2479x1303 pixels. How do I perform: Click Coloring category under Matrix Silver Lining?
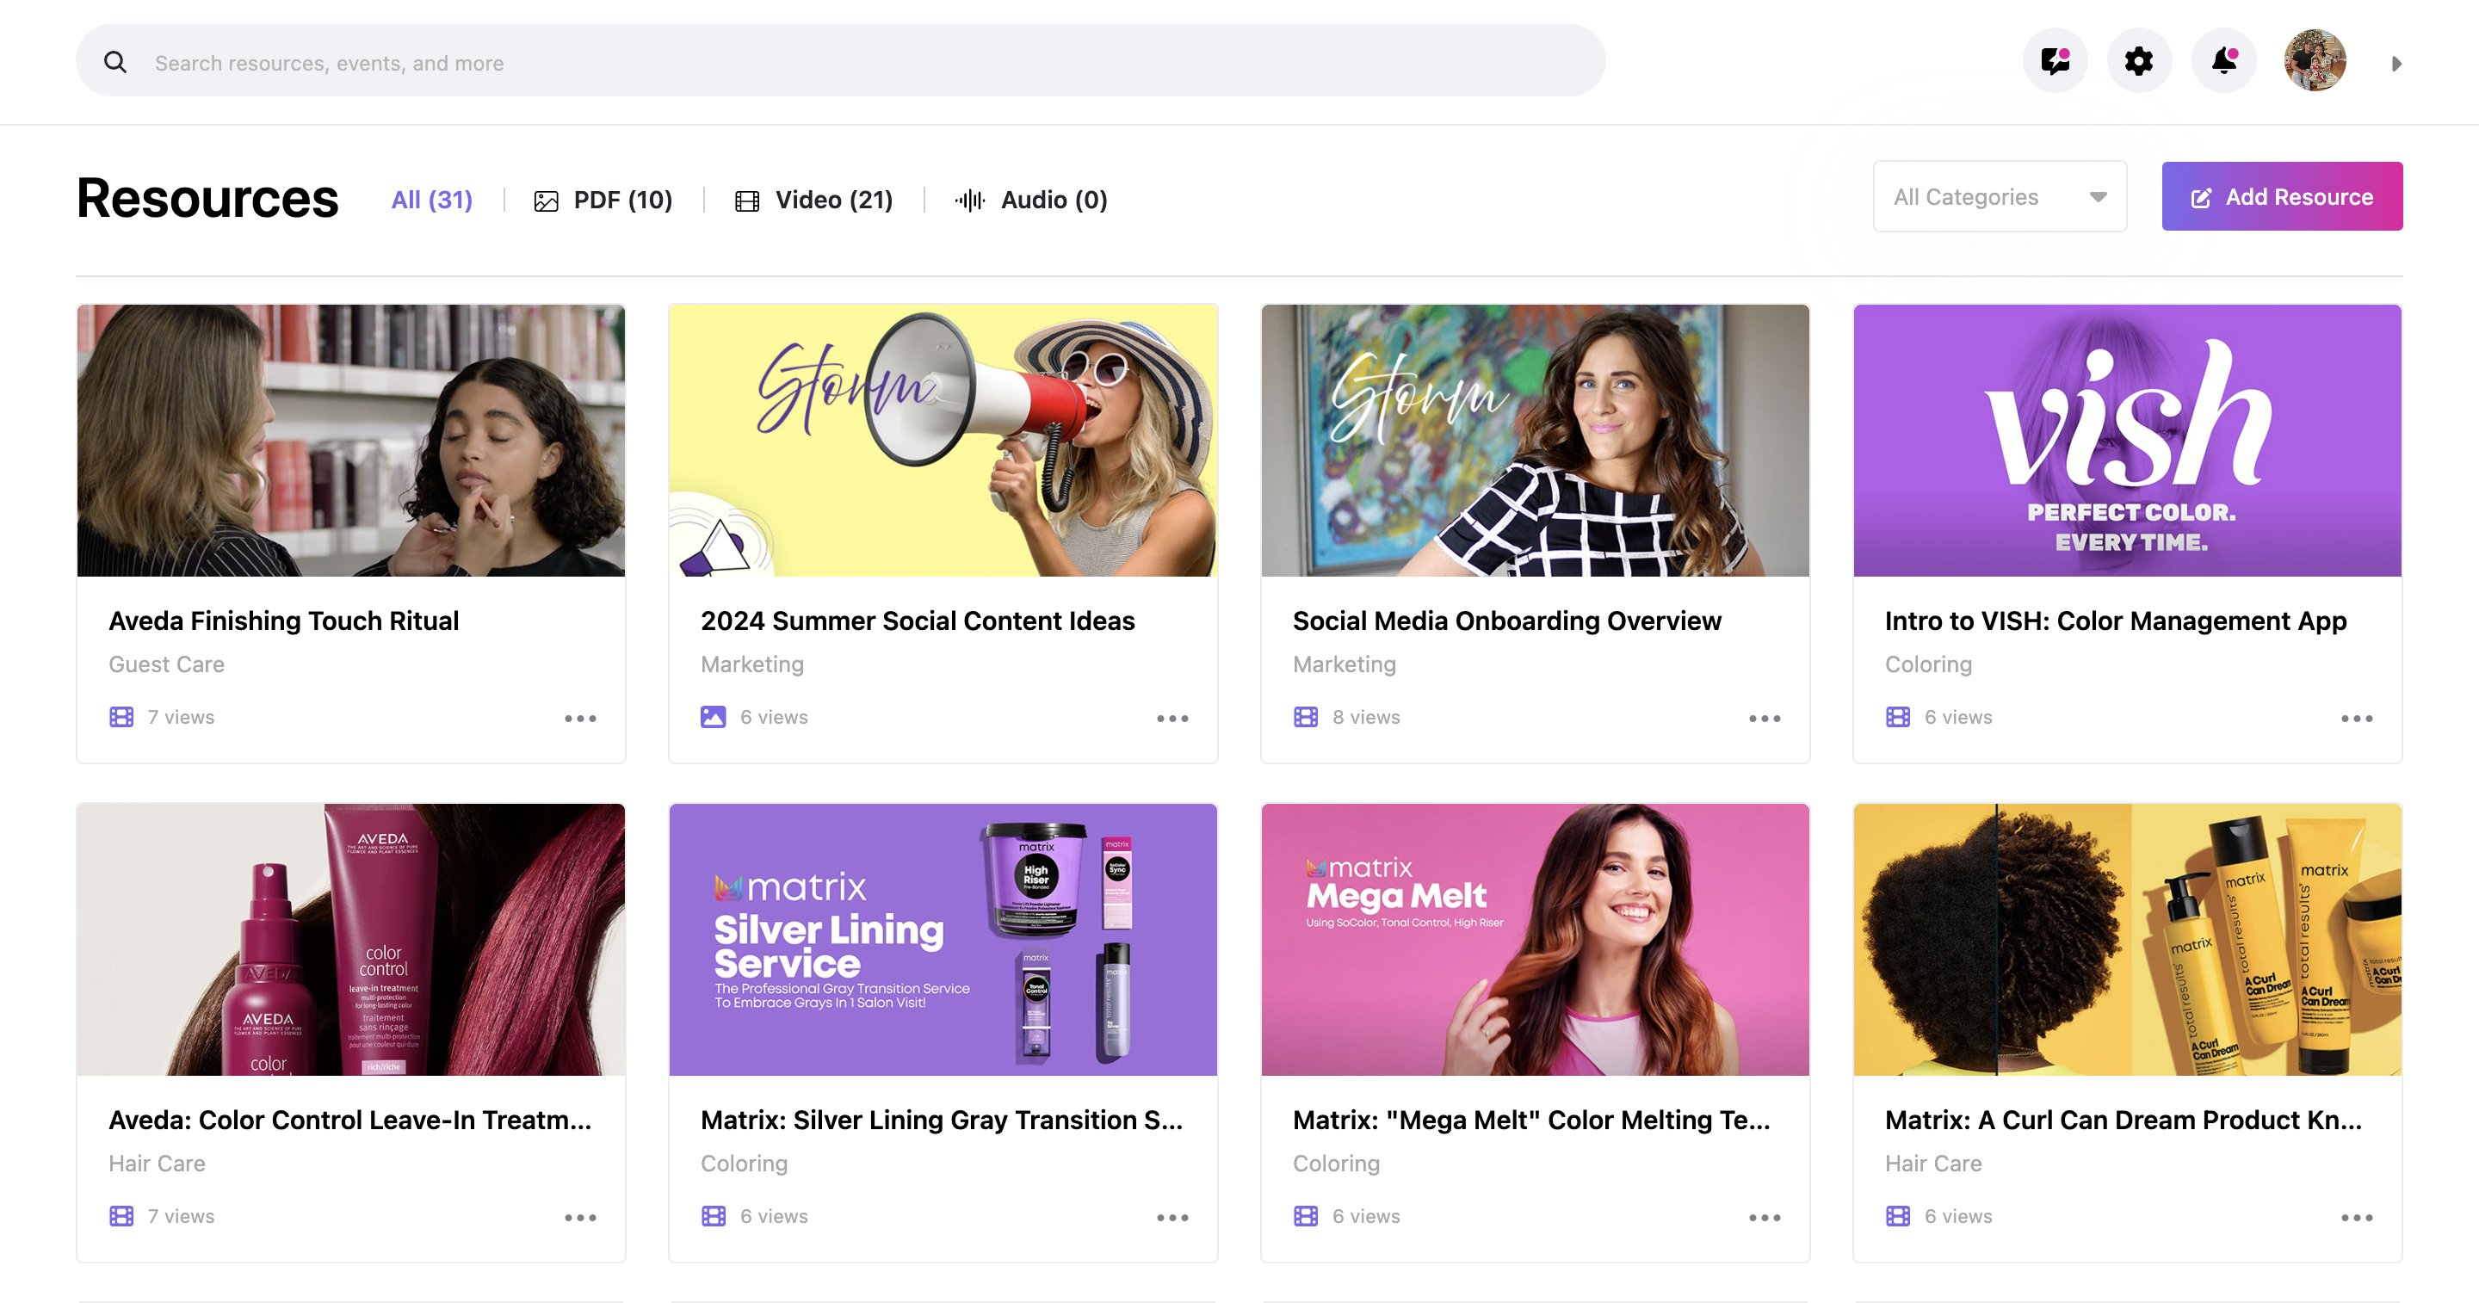[744, 1164]
